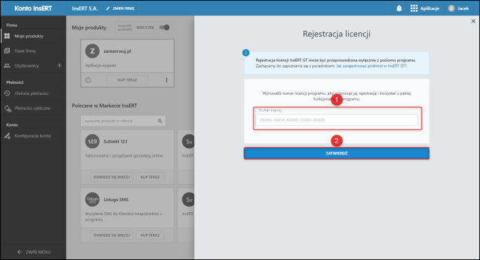Screen dimensions: 480x260
Task: Click the search magnifier in product search
Action: tap(160, 121)
